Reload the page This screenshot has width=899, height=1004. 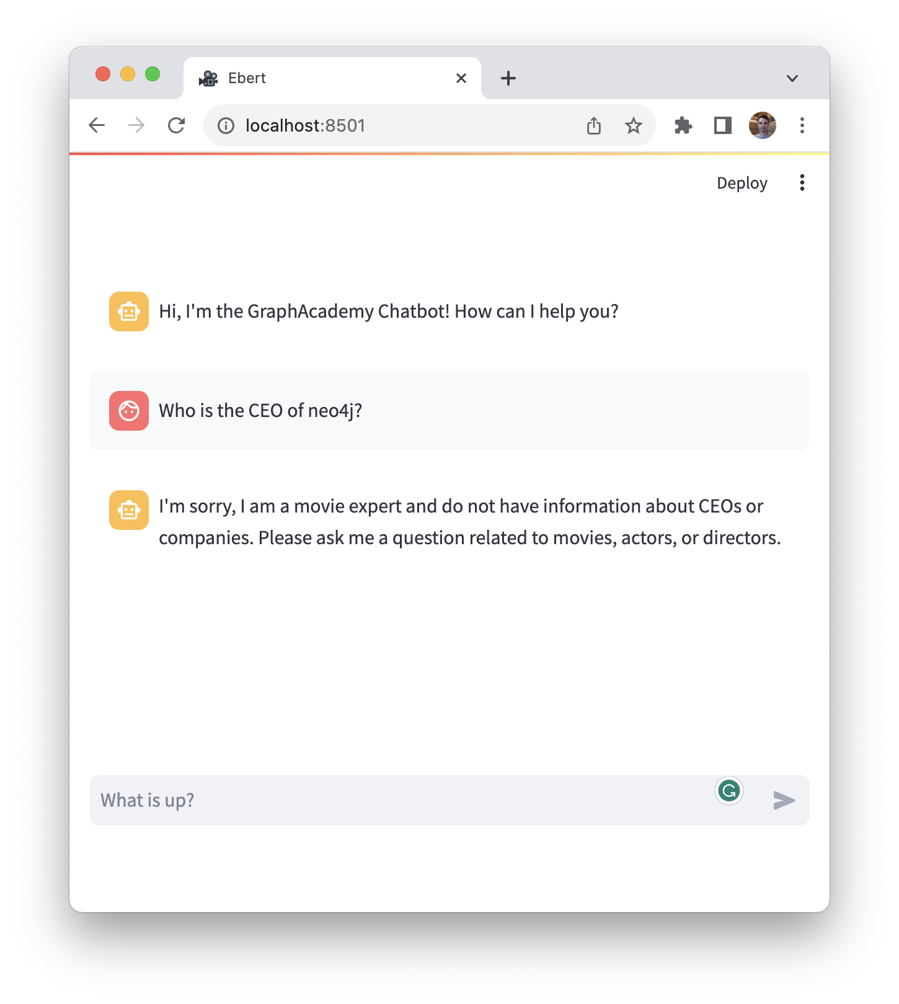(x=177, y=125)
